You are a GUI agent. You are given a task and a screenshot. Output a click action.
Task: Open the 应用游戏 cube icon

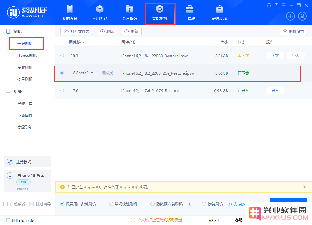tap(100, 9)
